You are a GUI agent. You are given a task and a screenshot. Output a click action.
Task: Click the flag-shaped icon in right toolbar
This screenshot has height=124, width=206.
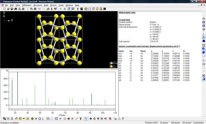pyautogui.click(x=204, y=61)
